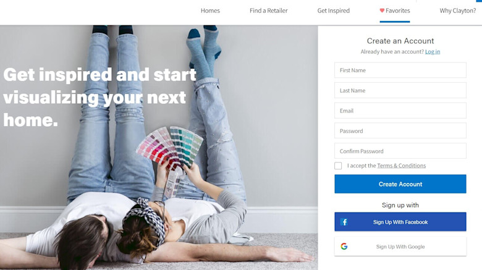Go to Get Inspired in navigation

point(334,11)
